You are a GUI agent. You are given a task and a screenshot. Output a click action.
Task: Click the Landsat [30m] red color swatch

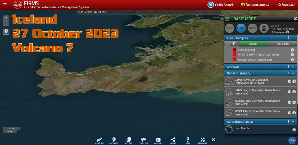234,50
